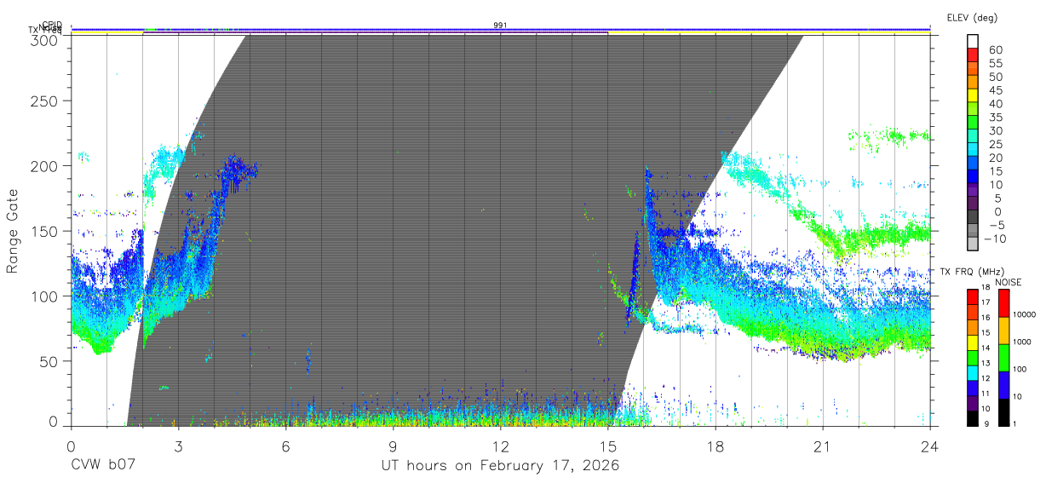The width and height of the screenshot is (1046, 483).
Task: Click the yellow TX frequency strip at top left
Action: tap(106, 32)
